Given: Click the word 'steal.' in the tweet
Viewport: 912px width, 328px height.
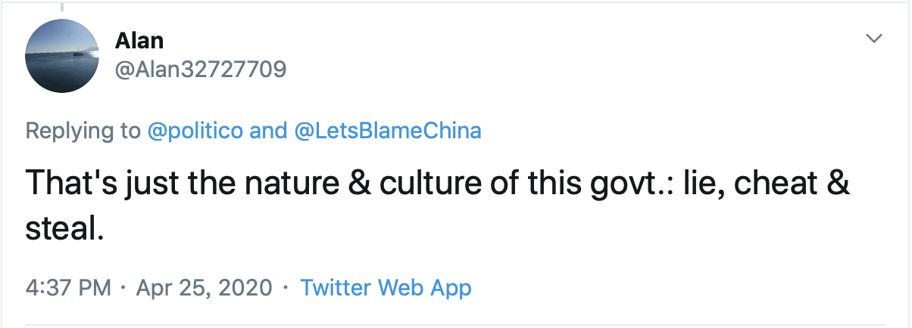Looking at the screenshot, I should point(64,229).
